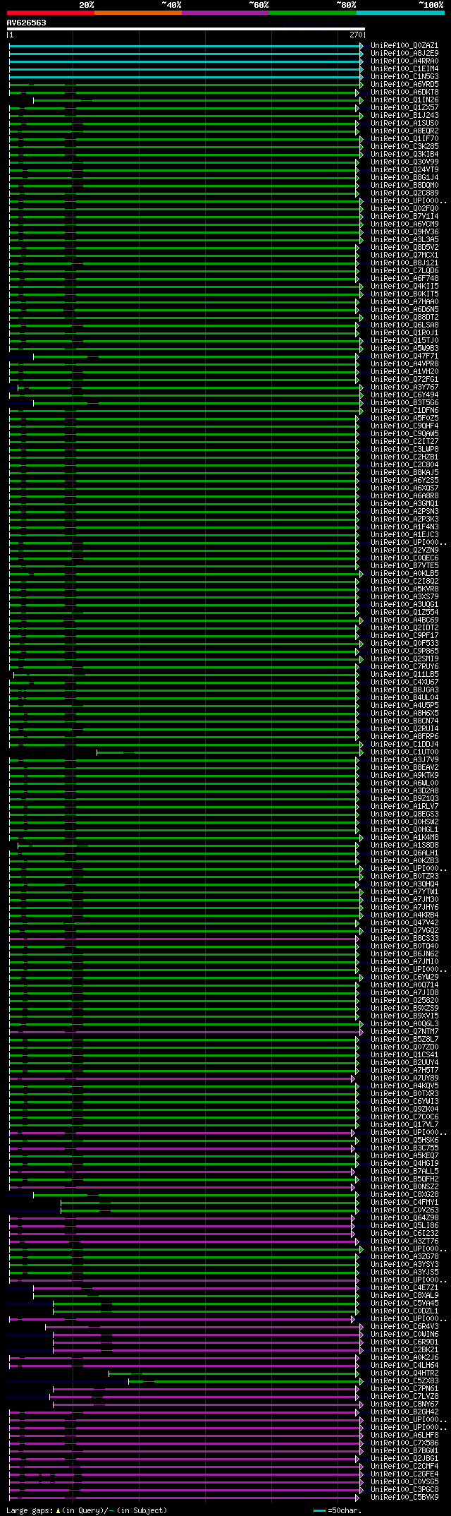The height and width of the screenshot is (1516, 451).
Task: Select label UniRef100_C4E7Z1
Action: point(404,1287)
